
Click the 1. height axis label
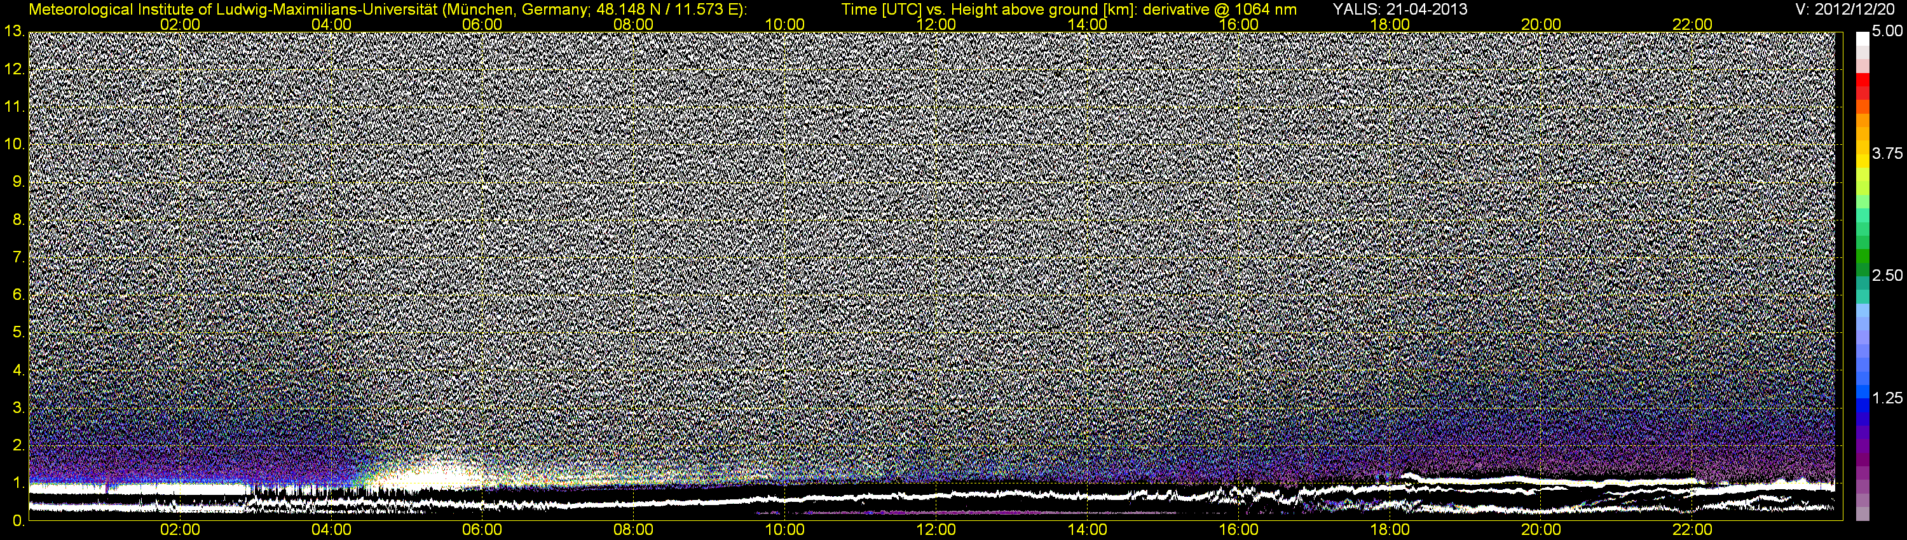tap(18, 483)
